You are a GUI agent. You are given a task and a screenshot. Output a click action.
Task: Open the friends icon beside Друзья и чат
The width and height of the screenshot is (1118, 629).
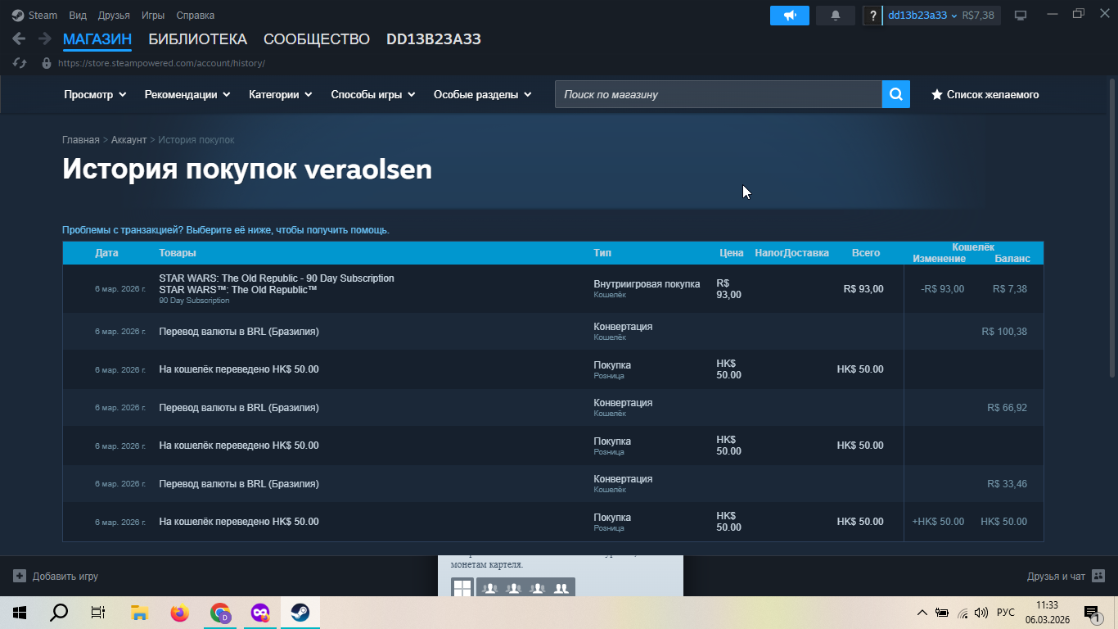[1098, 576]
